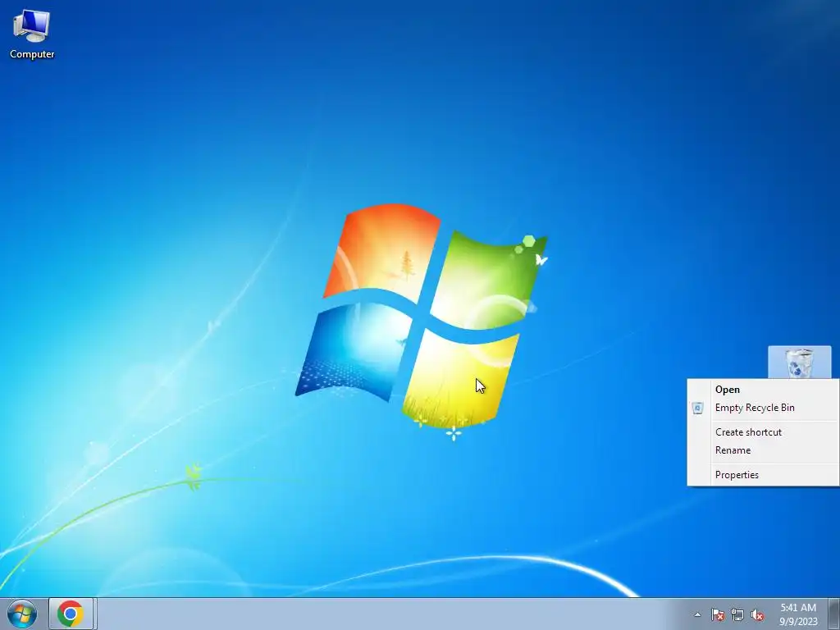Click the muted volume speaker icon
The image size is (840, 630).
point(757,614)
